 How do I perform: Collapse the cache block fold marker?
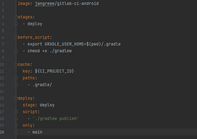click(16, 64)
